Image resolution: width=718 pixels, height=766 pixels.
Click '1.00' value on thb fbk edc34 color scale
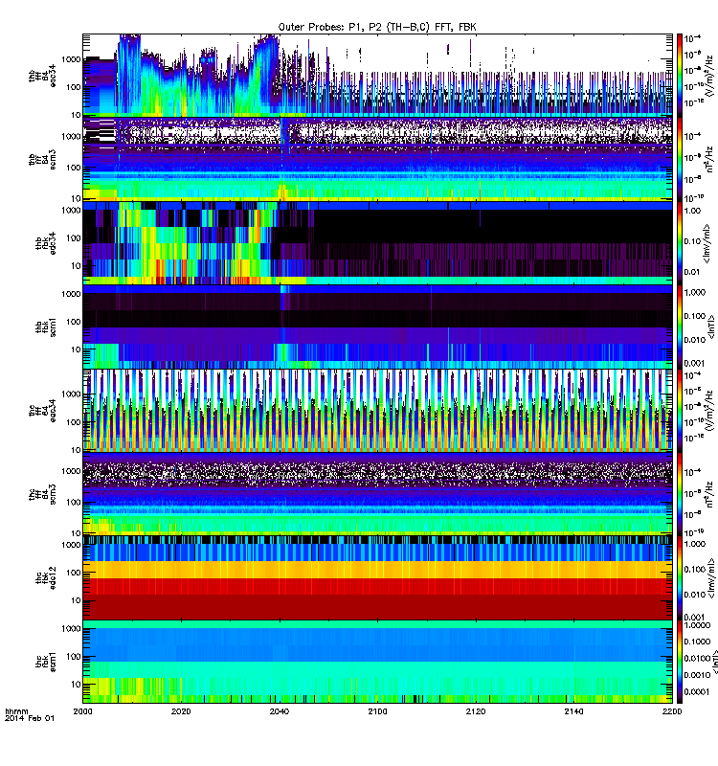pyautogui.click(x=692, y=211)
